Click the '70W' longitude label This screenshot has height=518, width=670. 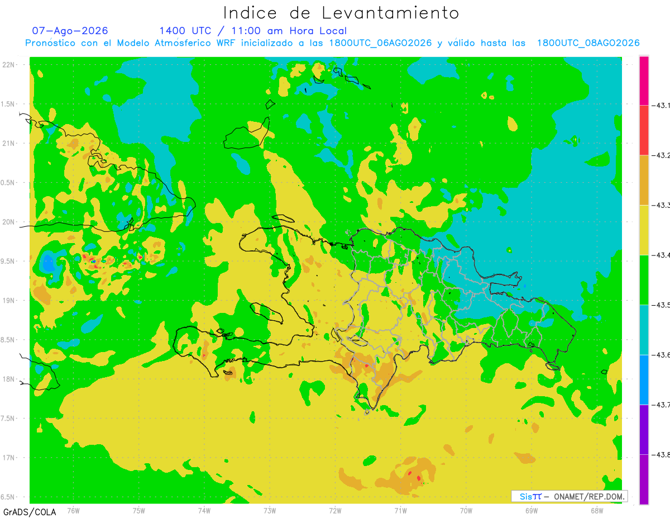click(x=466, y=510)
